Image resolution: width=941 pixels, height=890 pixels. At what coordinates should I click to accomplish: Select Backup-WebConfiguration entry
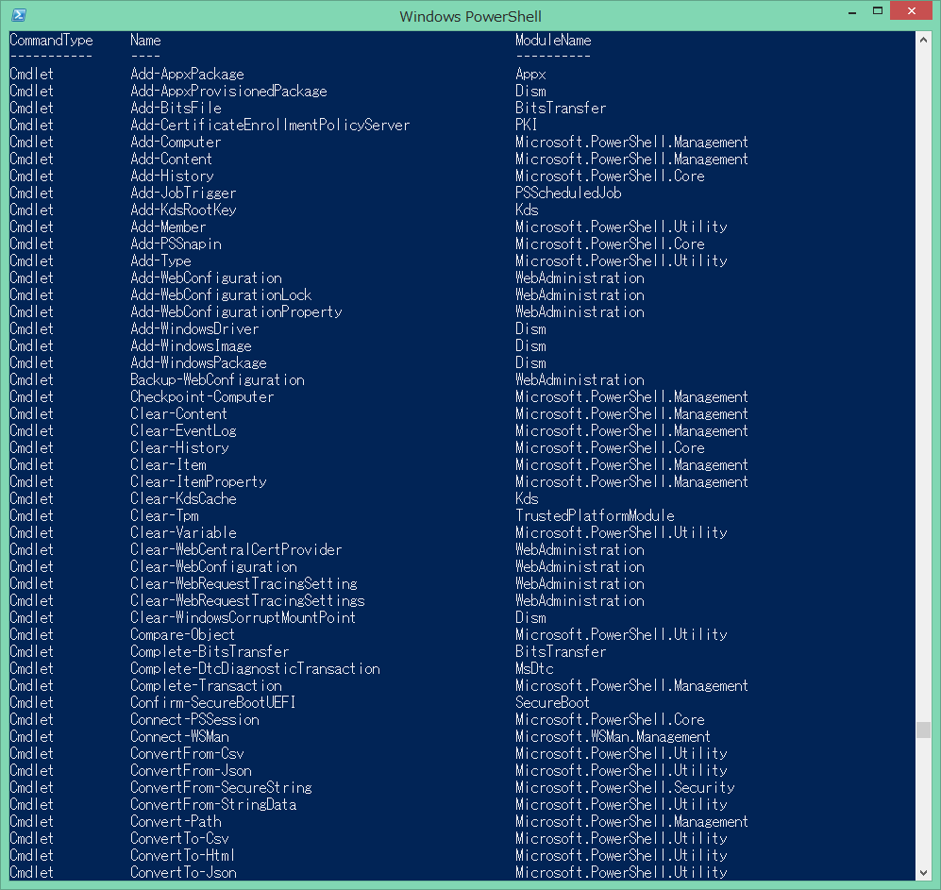point(217,380)
